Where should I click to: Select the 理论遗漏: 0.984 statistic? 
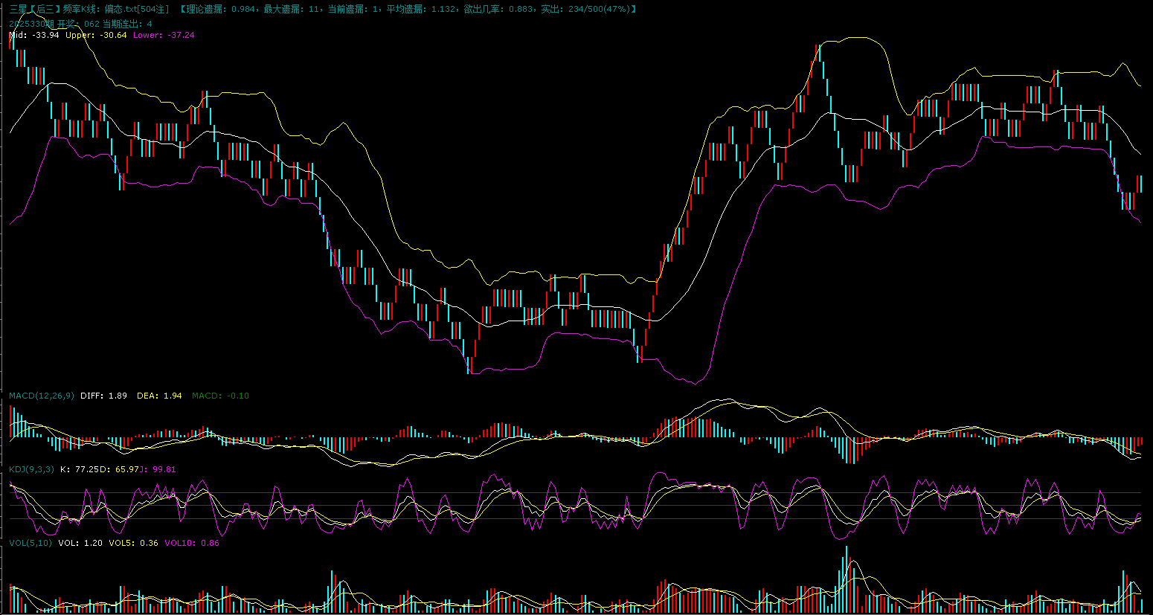pyautogui.click(x=222, y=9)
